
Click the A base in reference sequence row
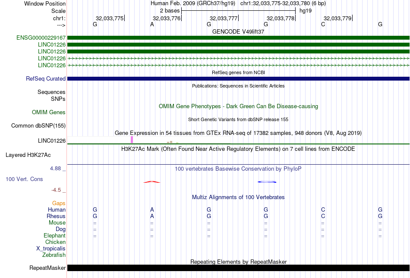coord(152,25)
